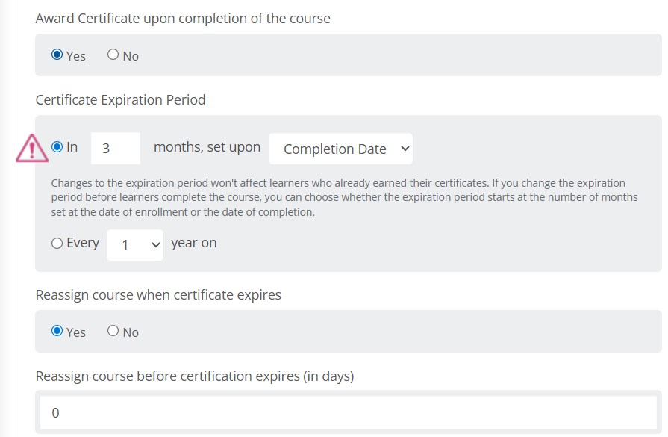Choose the 'Every' year expiration option
This screenshot has width=668, height=437.
[x=57, y=243]
